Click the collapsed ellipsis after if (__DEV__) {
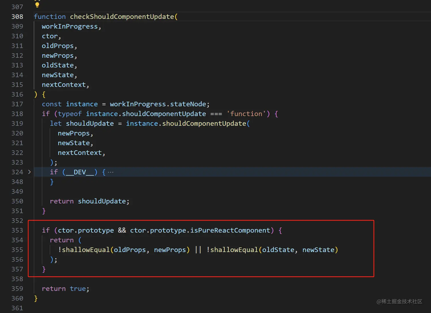 [x=111, y=172]
